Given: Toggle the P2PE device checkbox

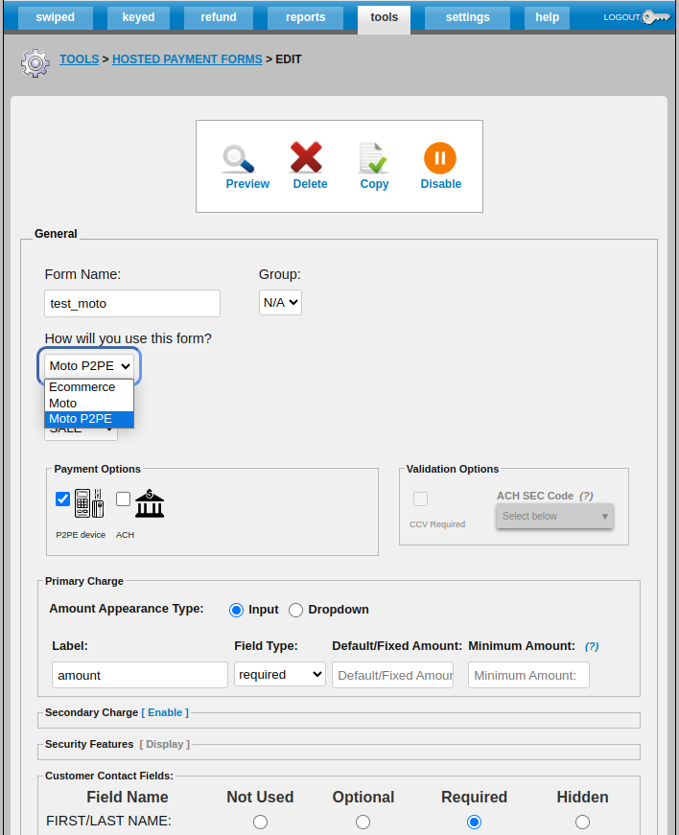Looking at the screenshot, I should [x=63, y=499].
